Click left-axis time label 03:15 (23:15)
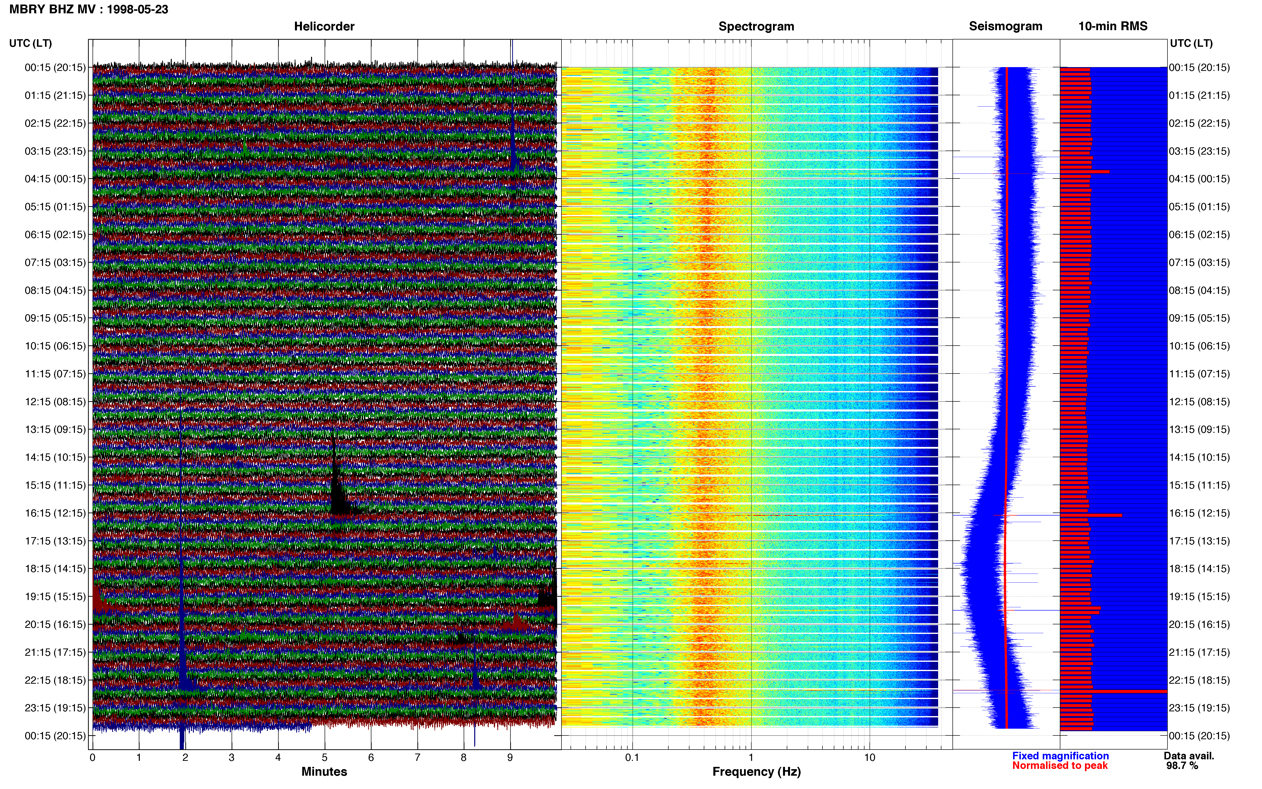Image resolution: width=1262 pixels, height=789 pixels. click(x=55, y=151)
